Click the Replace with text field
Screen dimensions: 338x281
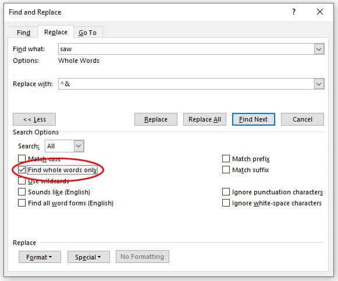tap(186, 84)
